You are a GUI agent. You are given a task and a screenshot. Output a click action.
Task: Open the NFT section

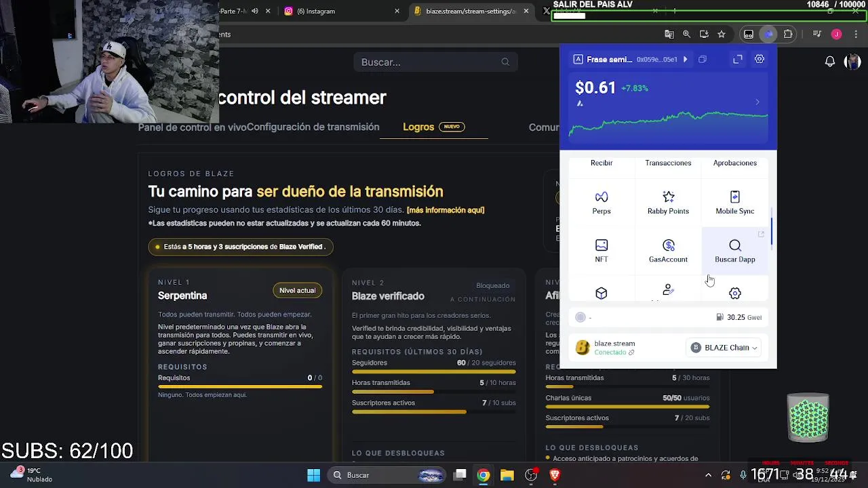pos(601,251)
